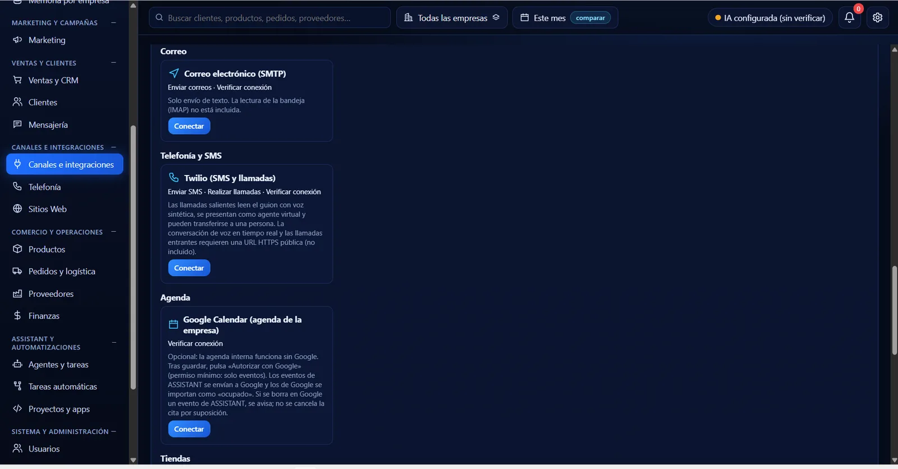The height and width of the screenshot is (469, 898).
Task: Open Finanzas in the sidebar
Action: point(65,316)
